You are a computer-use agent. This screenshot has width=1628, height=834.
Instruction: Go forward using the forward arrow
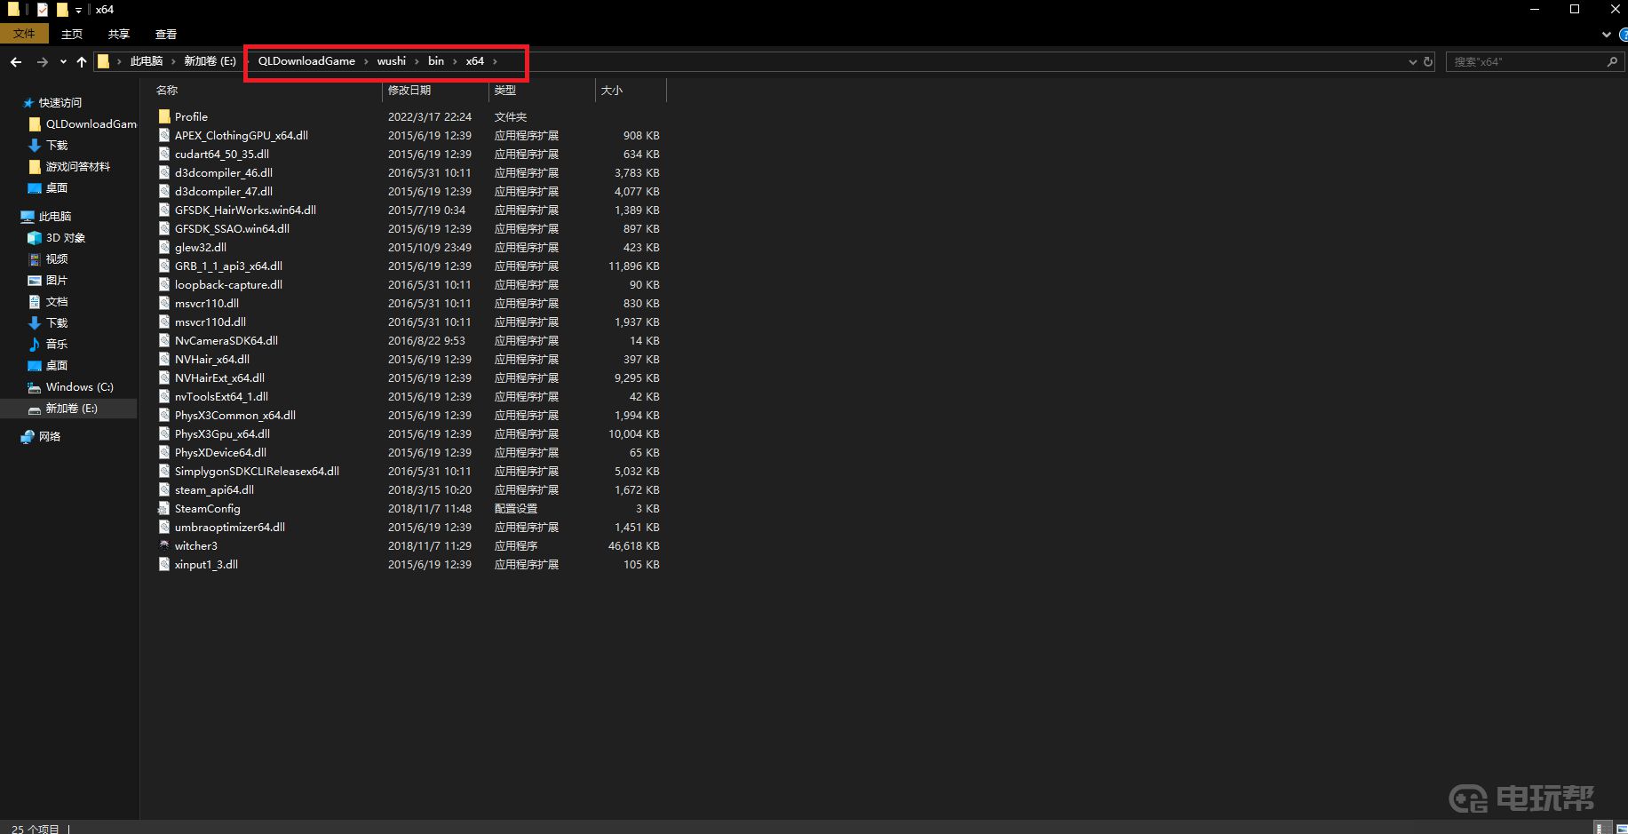[42, 61]
